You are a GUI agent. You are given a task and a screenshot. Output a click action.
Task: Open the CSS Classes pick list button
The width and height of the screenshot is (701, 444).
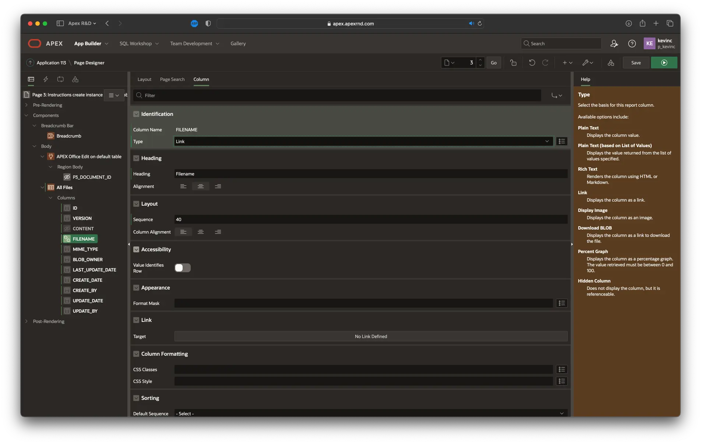tap(561, 369)
